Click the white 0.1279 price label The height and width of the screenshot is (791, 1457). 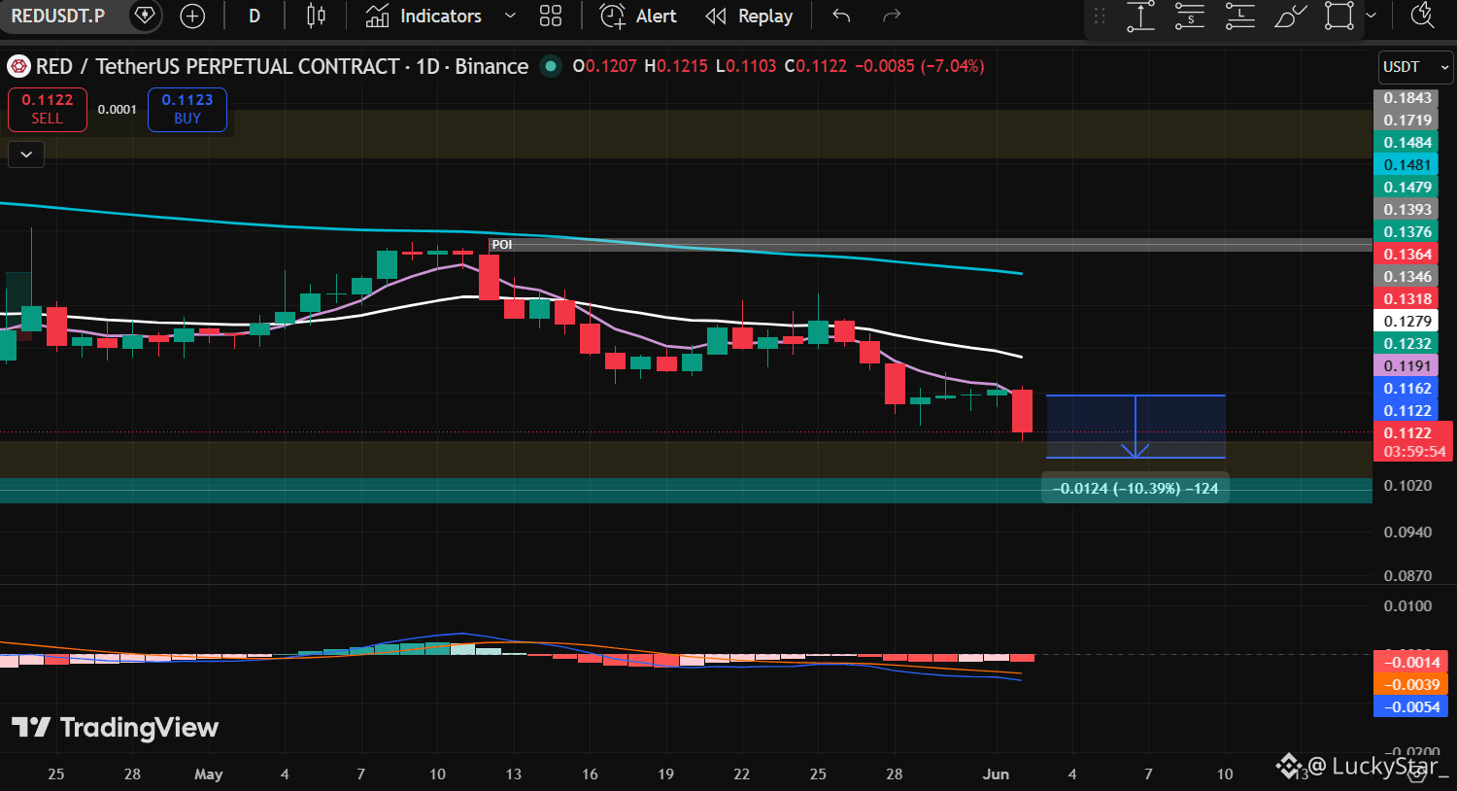[1407, 322]
